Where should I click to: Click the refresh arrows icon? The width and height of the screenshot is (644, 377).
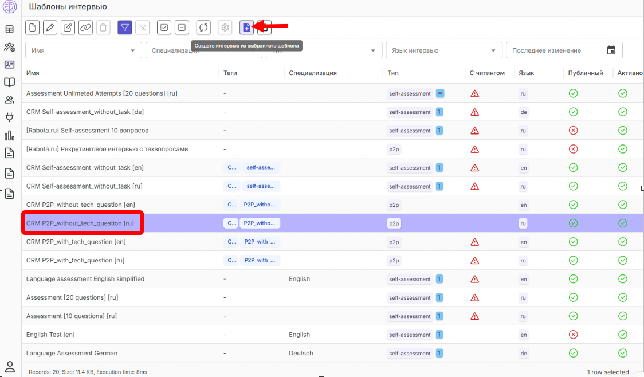coord(203,27)
